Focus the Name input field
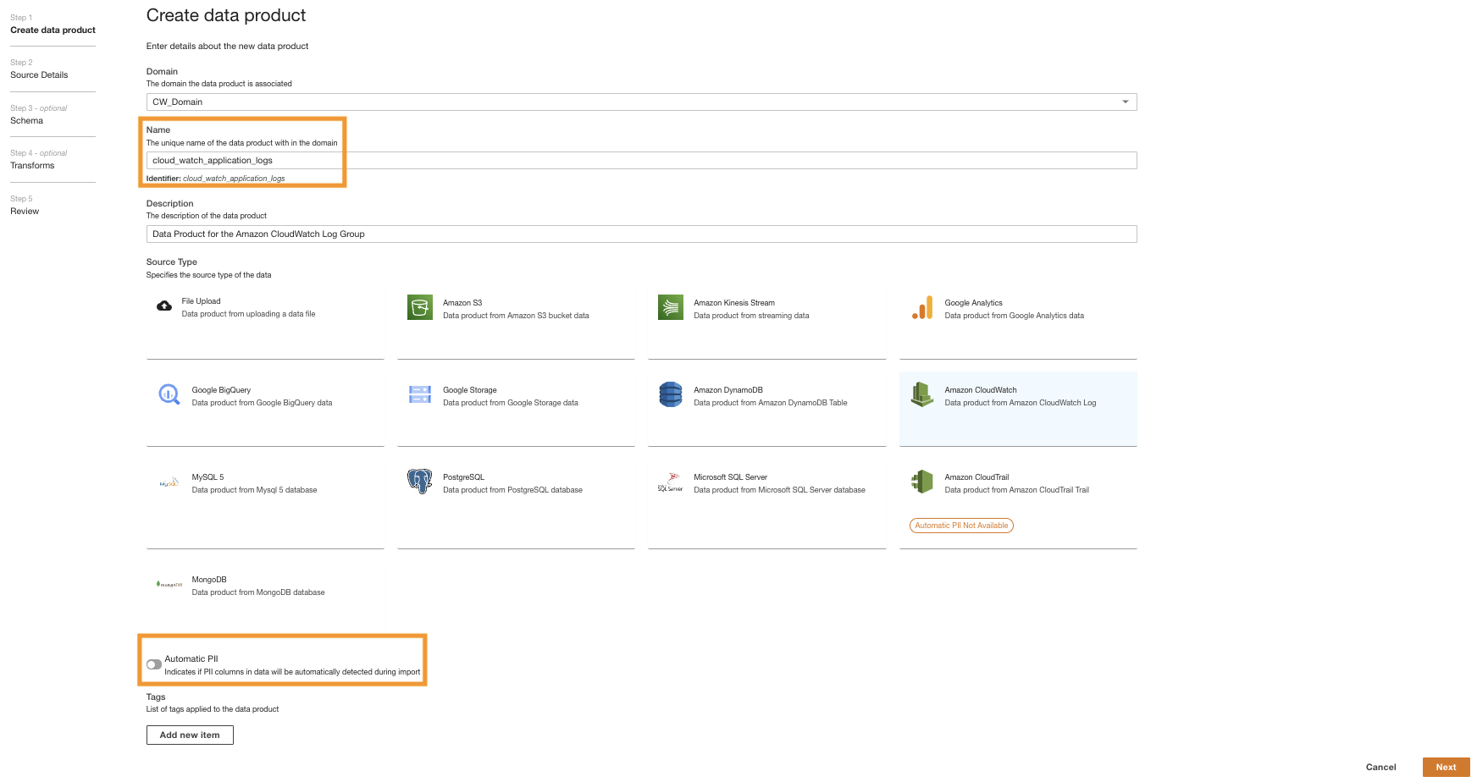This screenshot has height=782, width=1477. [641, 161]
